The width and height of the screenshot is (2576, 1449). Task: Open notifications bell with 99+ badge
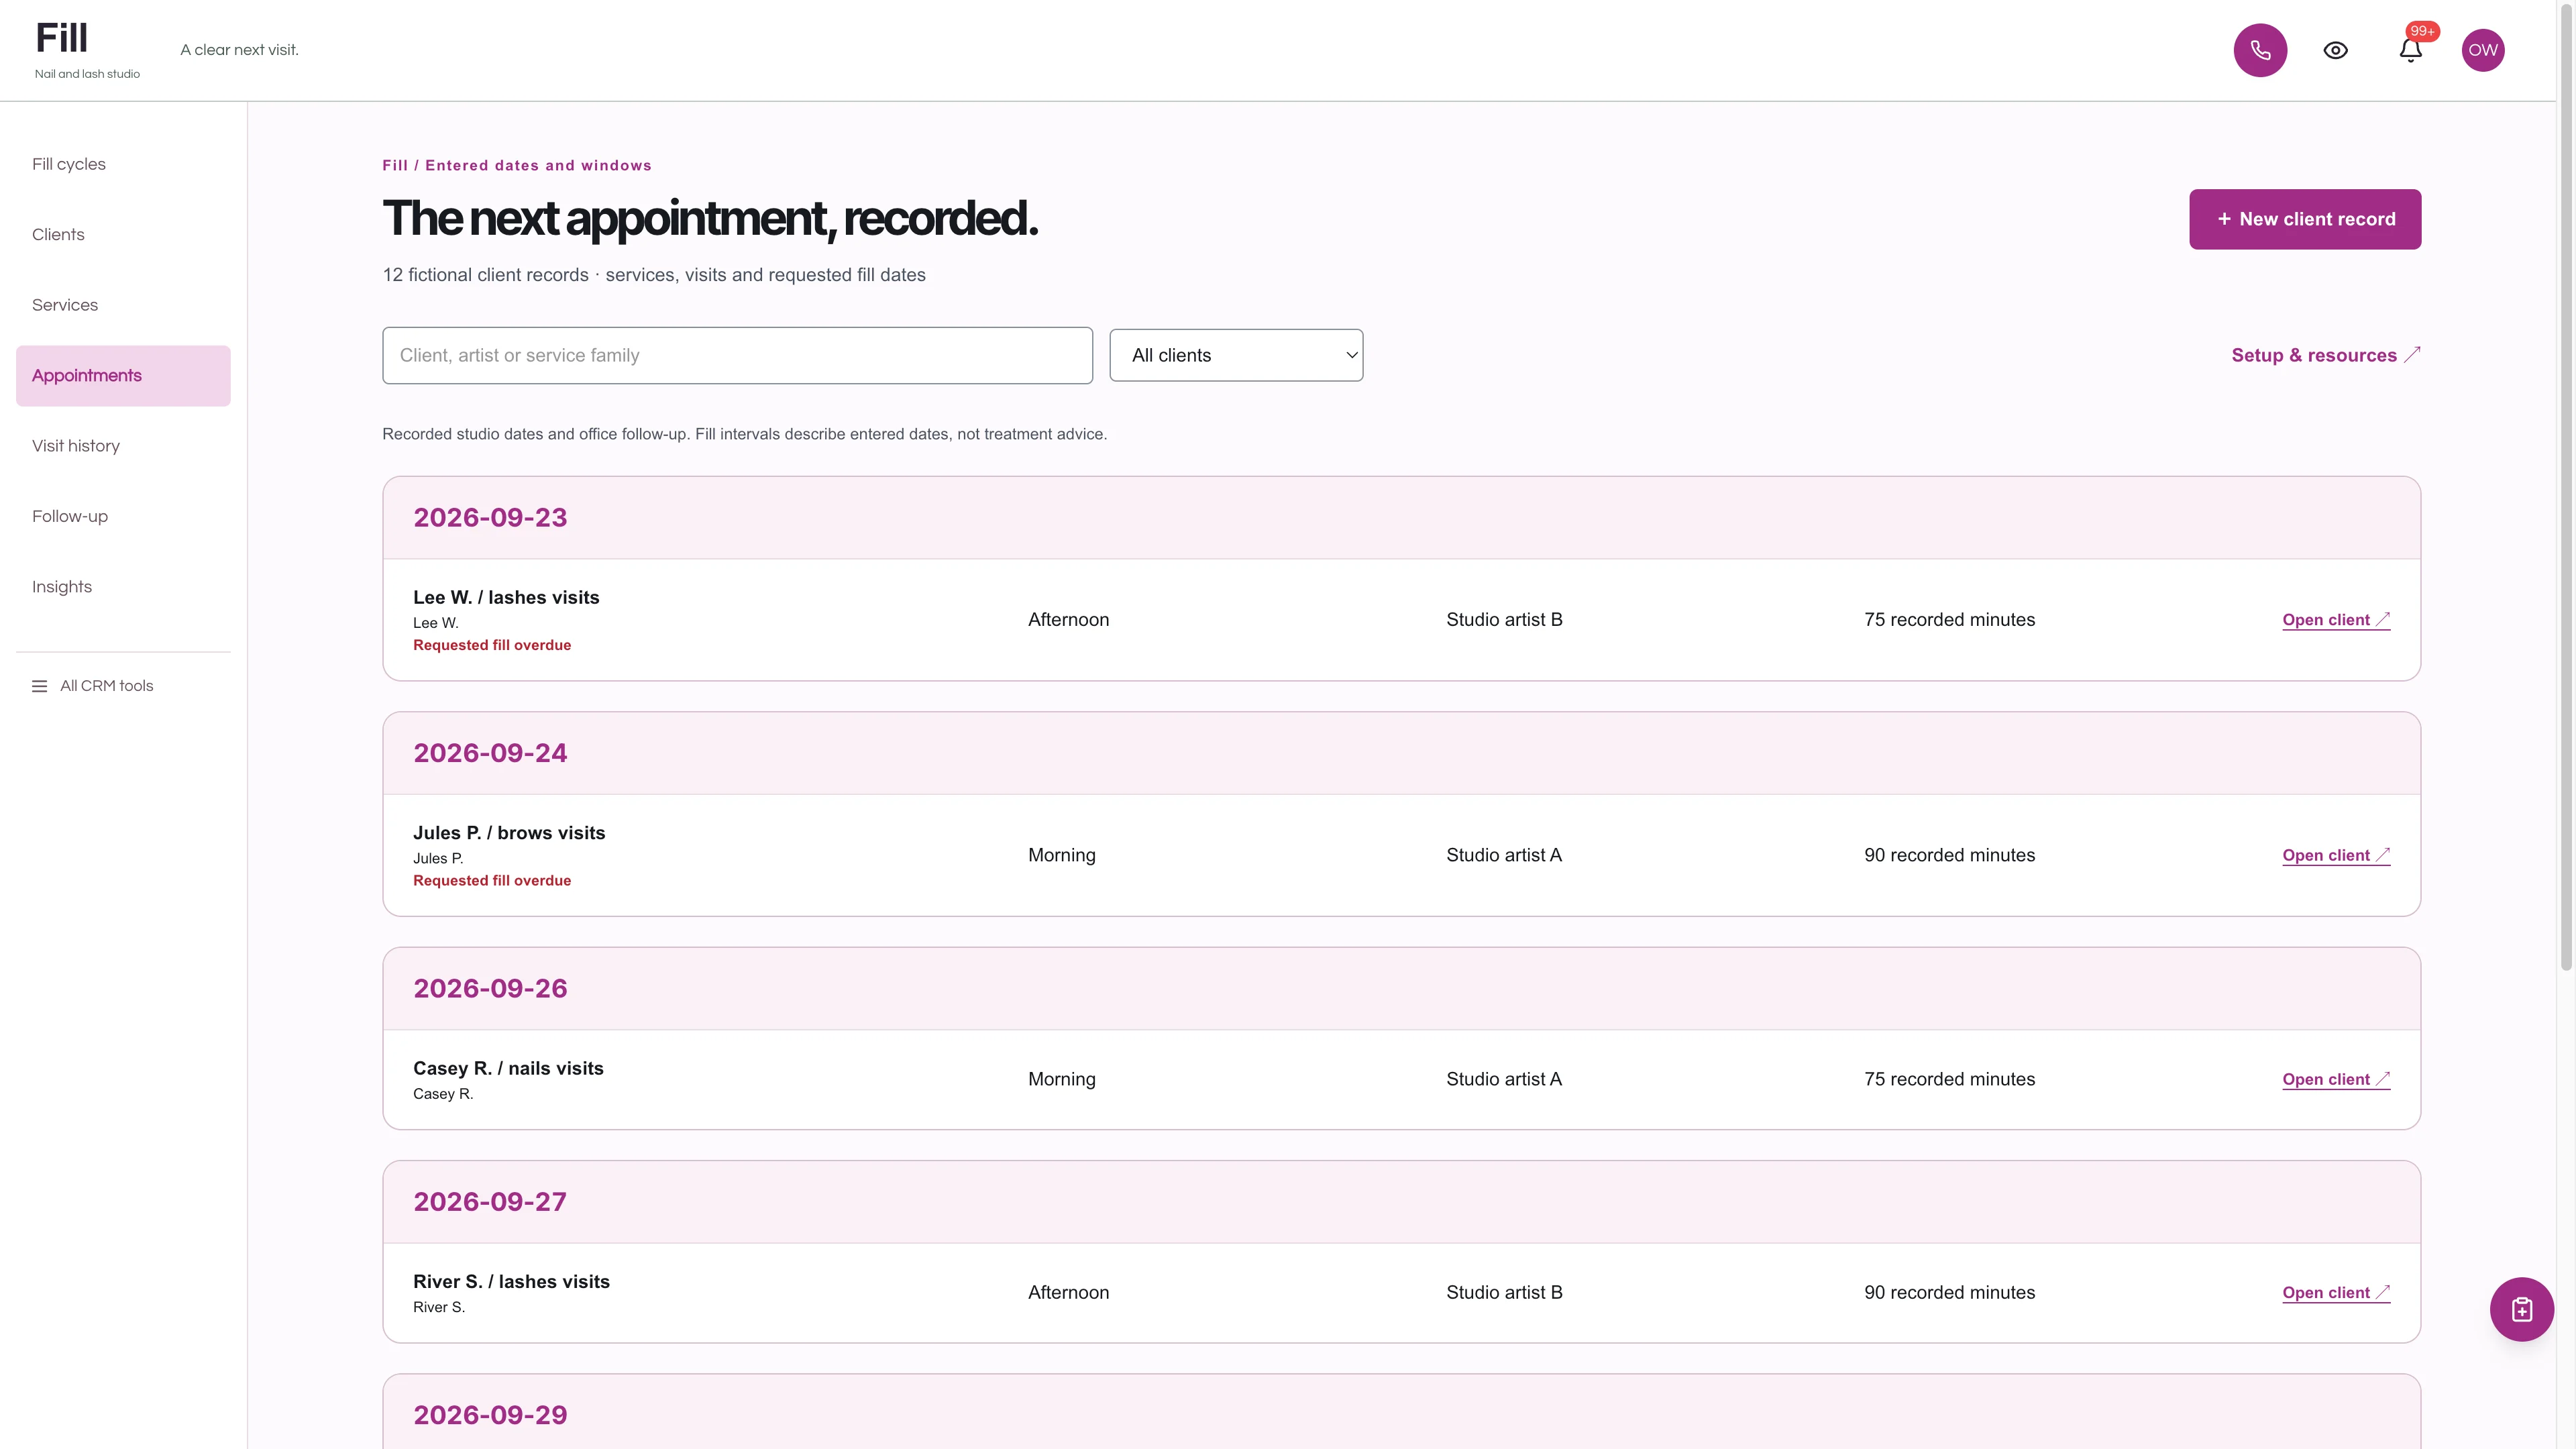tap(2411, 50)
